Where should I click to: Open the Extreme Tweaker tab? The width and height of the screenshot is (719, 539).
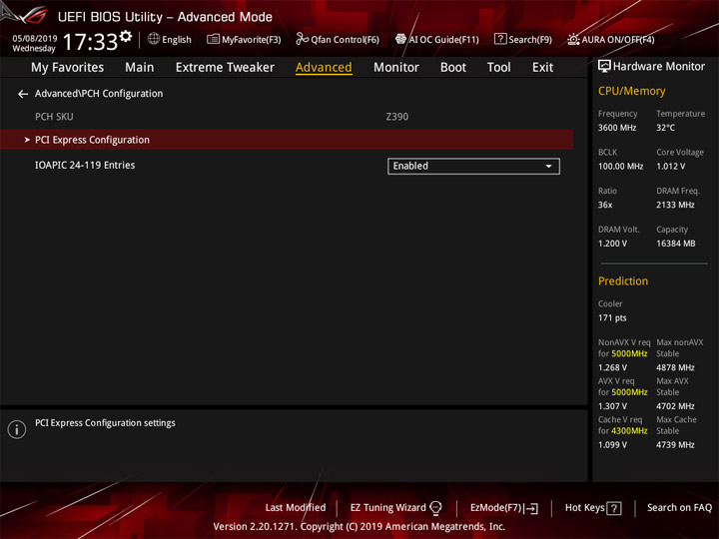click(225, 68)
